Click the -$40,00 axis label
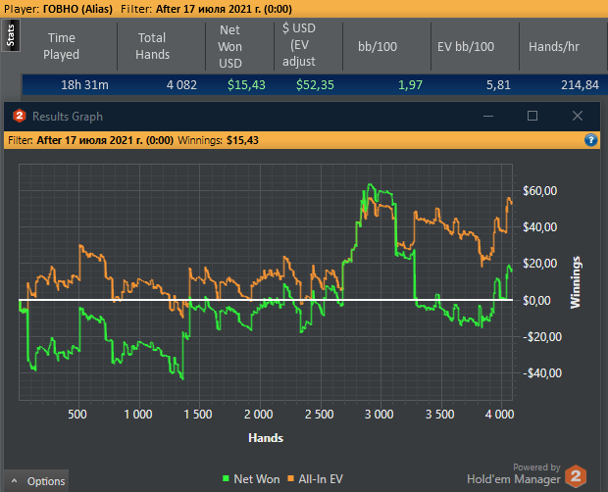This screenshot has height=492, width=608. [x=542, y=373]
